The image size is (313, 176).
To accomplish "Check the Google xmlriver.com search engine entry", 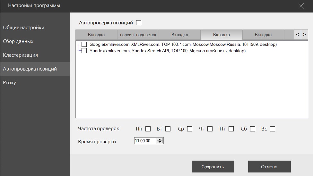I will [84, 44].
